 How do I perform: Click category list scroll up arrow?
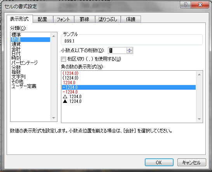click(x=54, y=36)
